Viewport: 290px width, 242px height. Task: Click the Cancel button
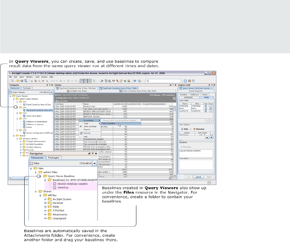coord(198,177)
